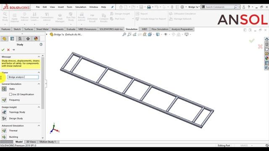Screen dimensions: 269x151
Task: Click the Dynamic Annotation Views icon
Action: [x=145, y=34]
